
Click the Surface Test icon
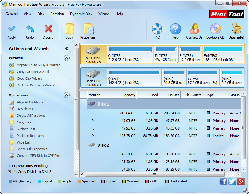pos(12,129)
